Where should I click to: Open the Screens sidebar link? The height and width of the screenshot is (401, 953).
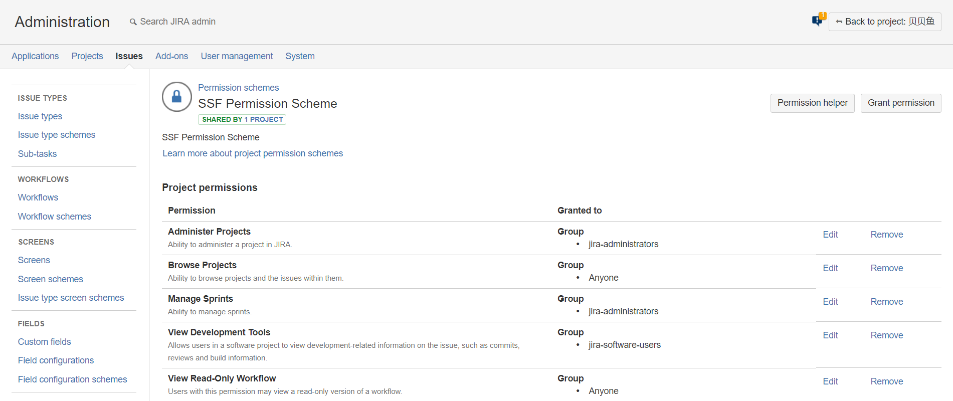(34, 260)
